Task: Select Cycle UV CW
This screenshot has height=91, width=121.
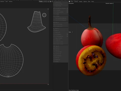Action: pyautogui.click(x=61, y=54)
